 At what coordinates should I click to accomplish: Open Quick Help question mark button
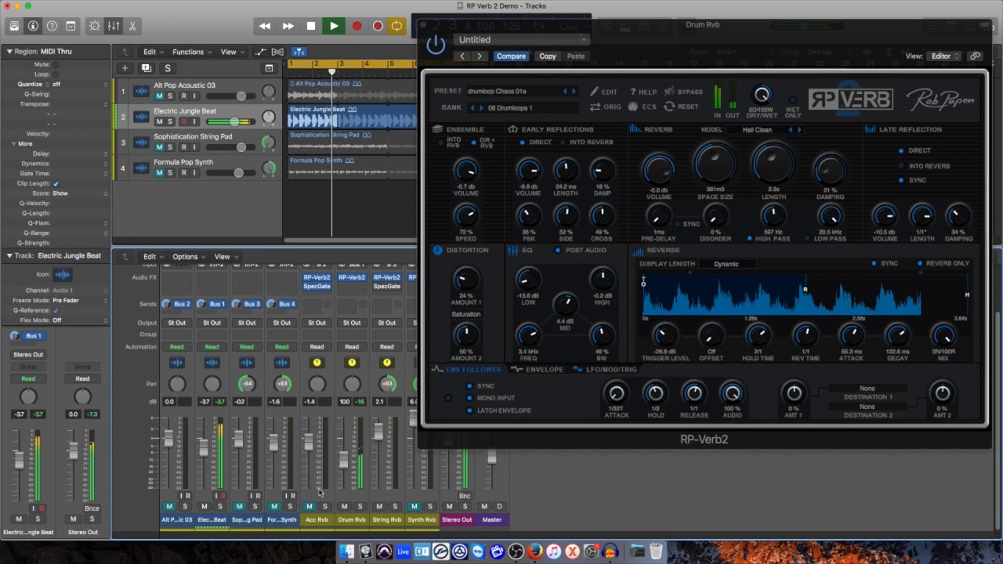52,26
